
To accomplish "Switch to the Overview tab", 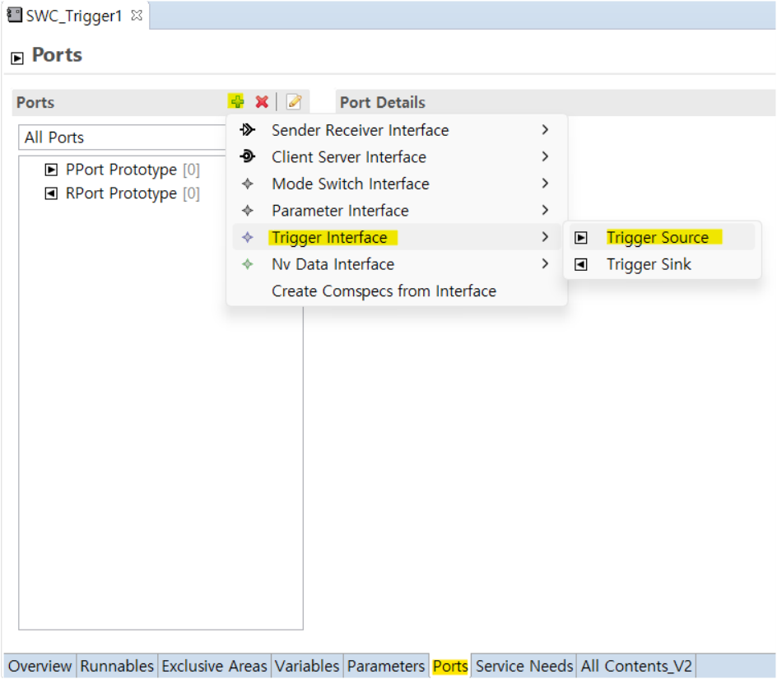I will pos(40,666).
